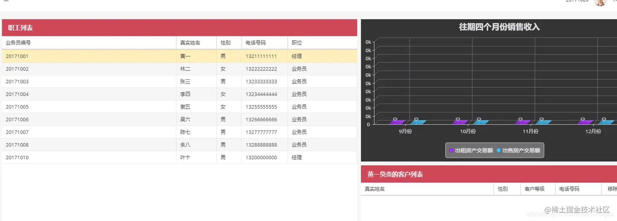Select employee ID 20171002
Image resolution: width=617 pixels, height=221 pixels.
(x=17, y=69)
